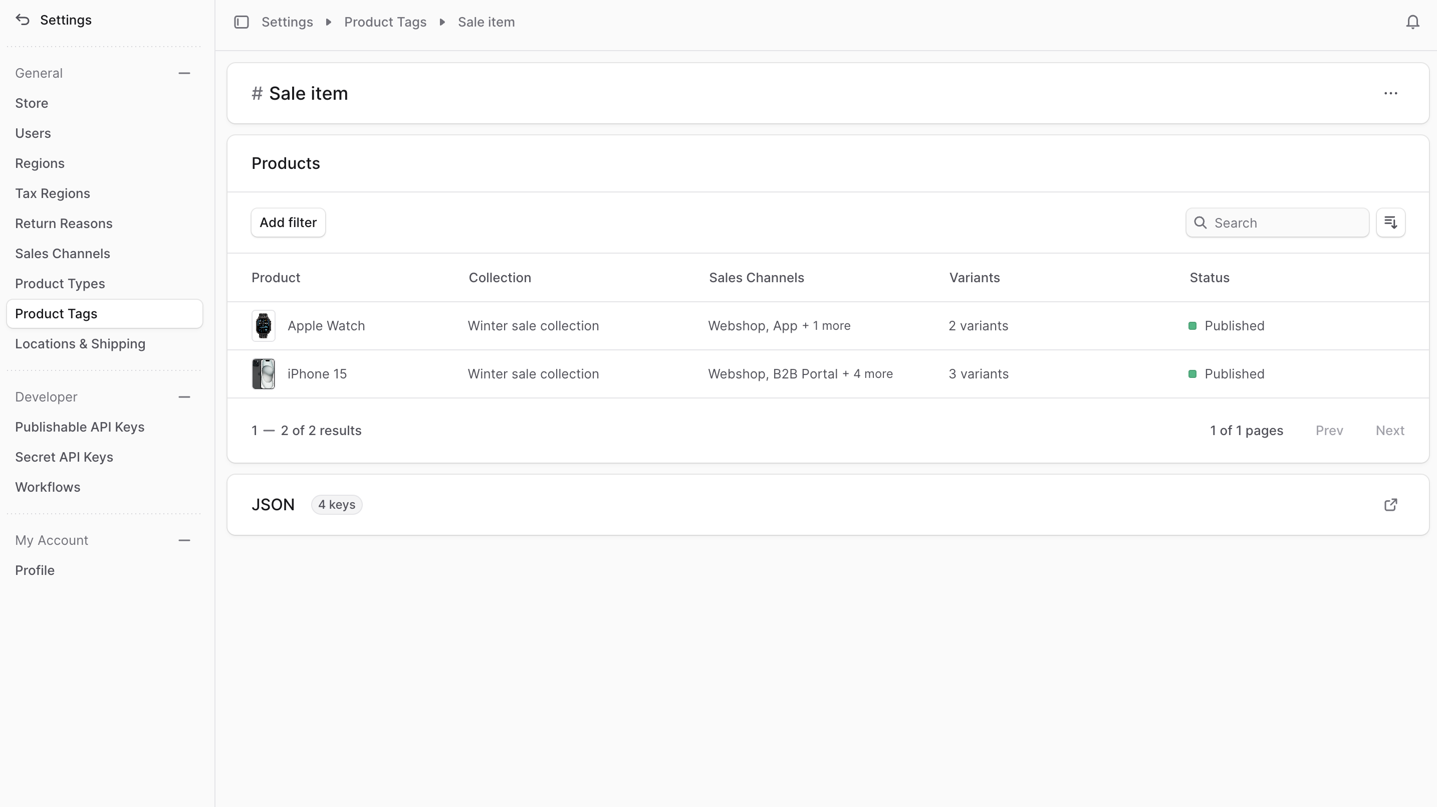Click the sort order icon button
The image size is (1437, 807).
click(x=1390, y=223)
